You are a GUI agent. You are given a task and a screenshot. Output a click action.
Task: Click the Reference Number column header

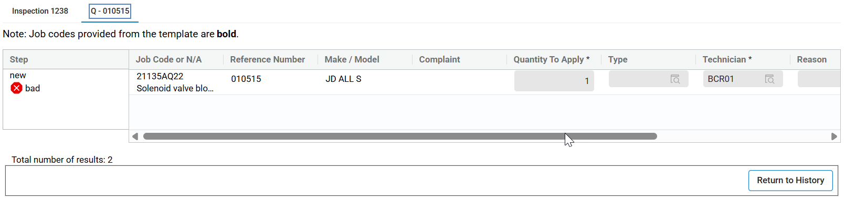pos(267,60)
